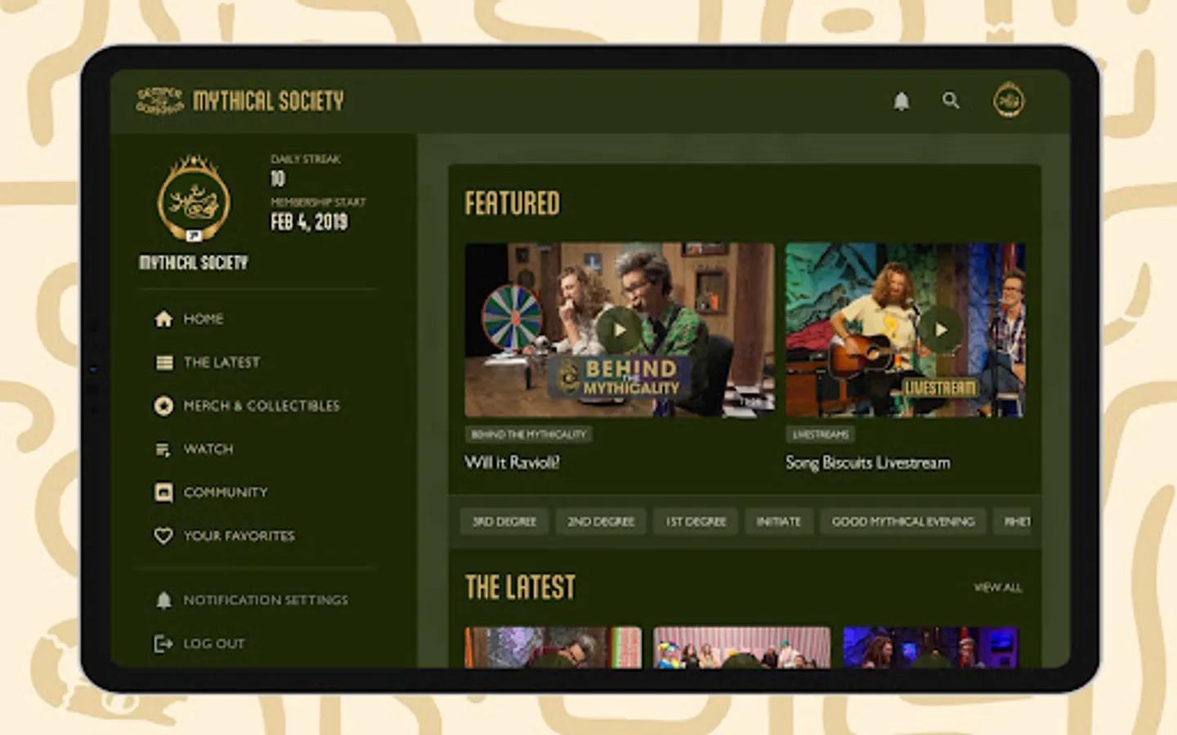Screen dimensions: 1177x735
Task: Select 1ST DEGREE filter chip
Action: (x=696, y=521)
